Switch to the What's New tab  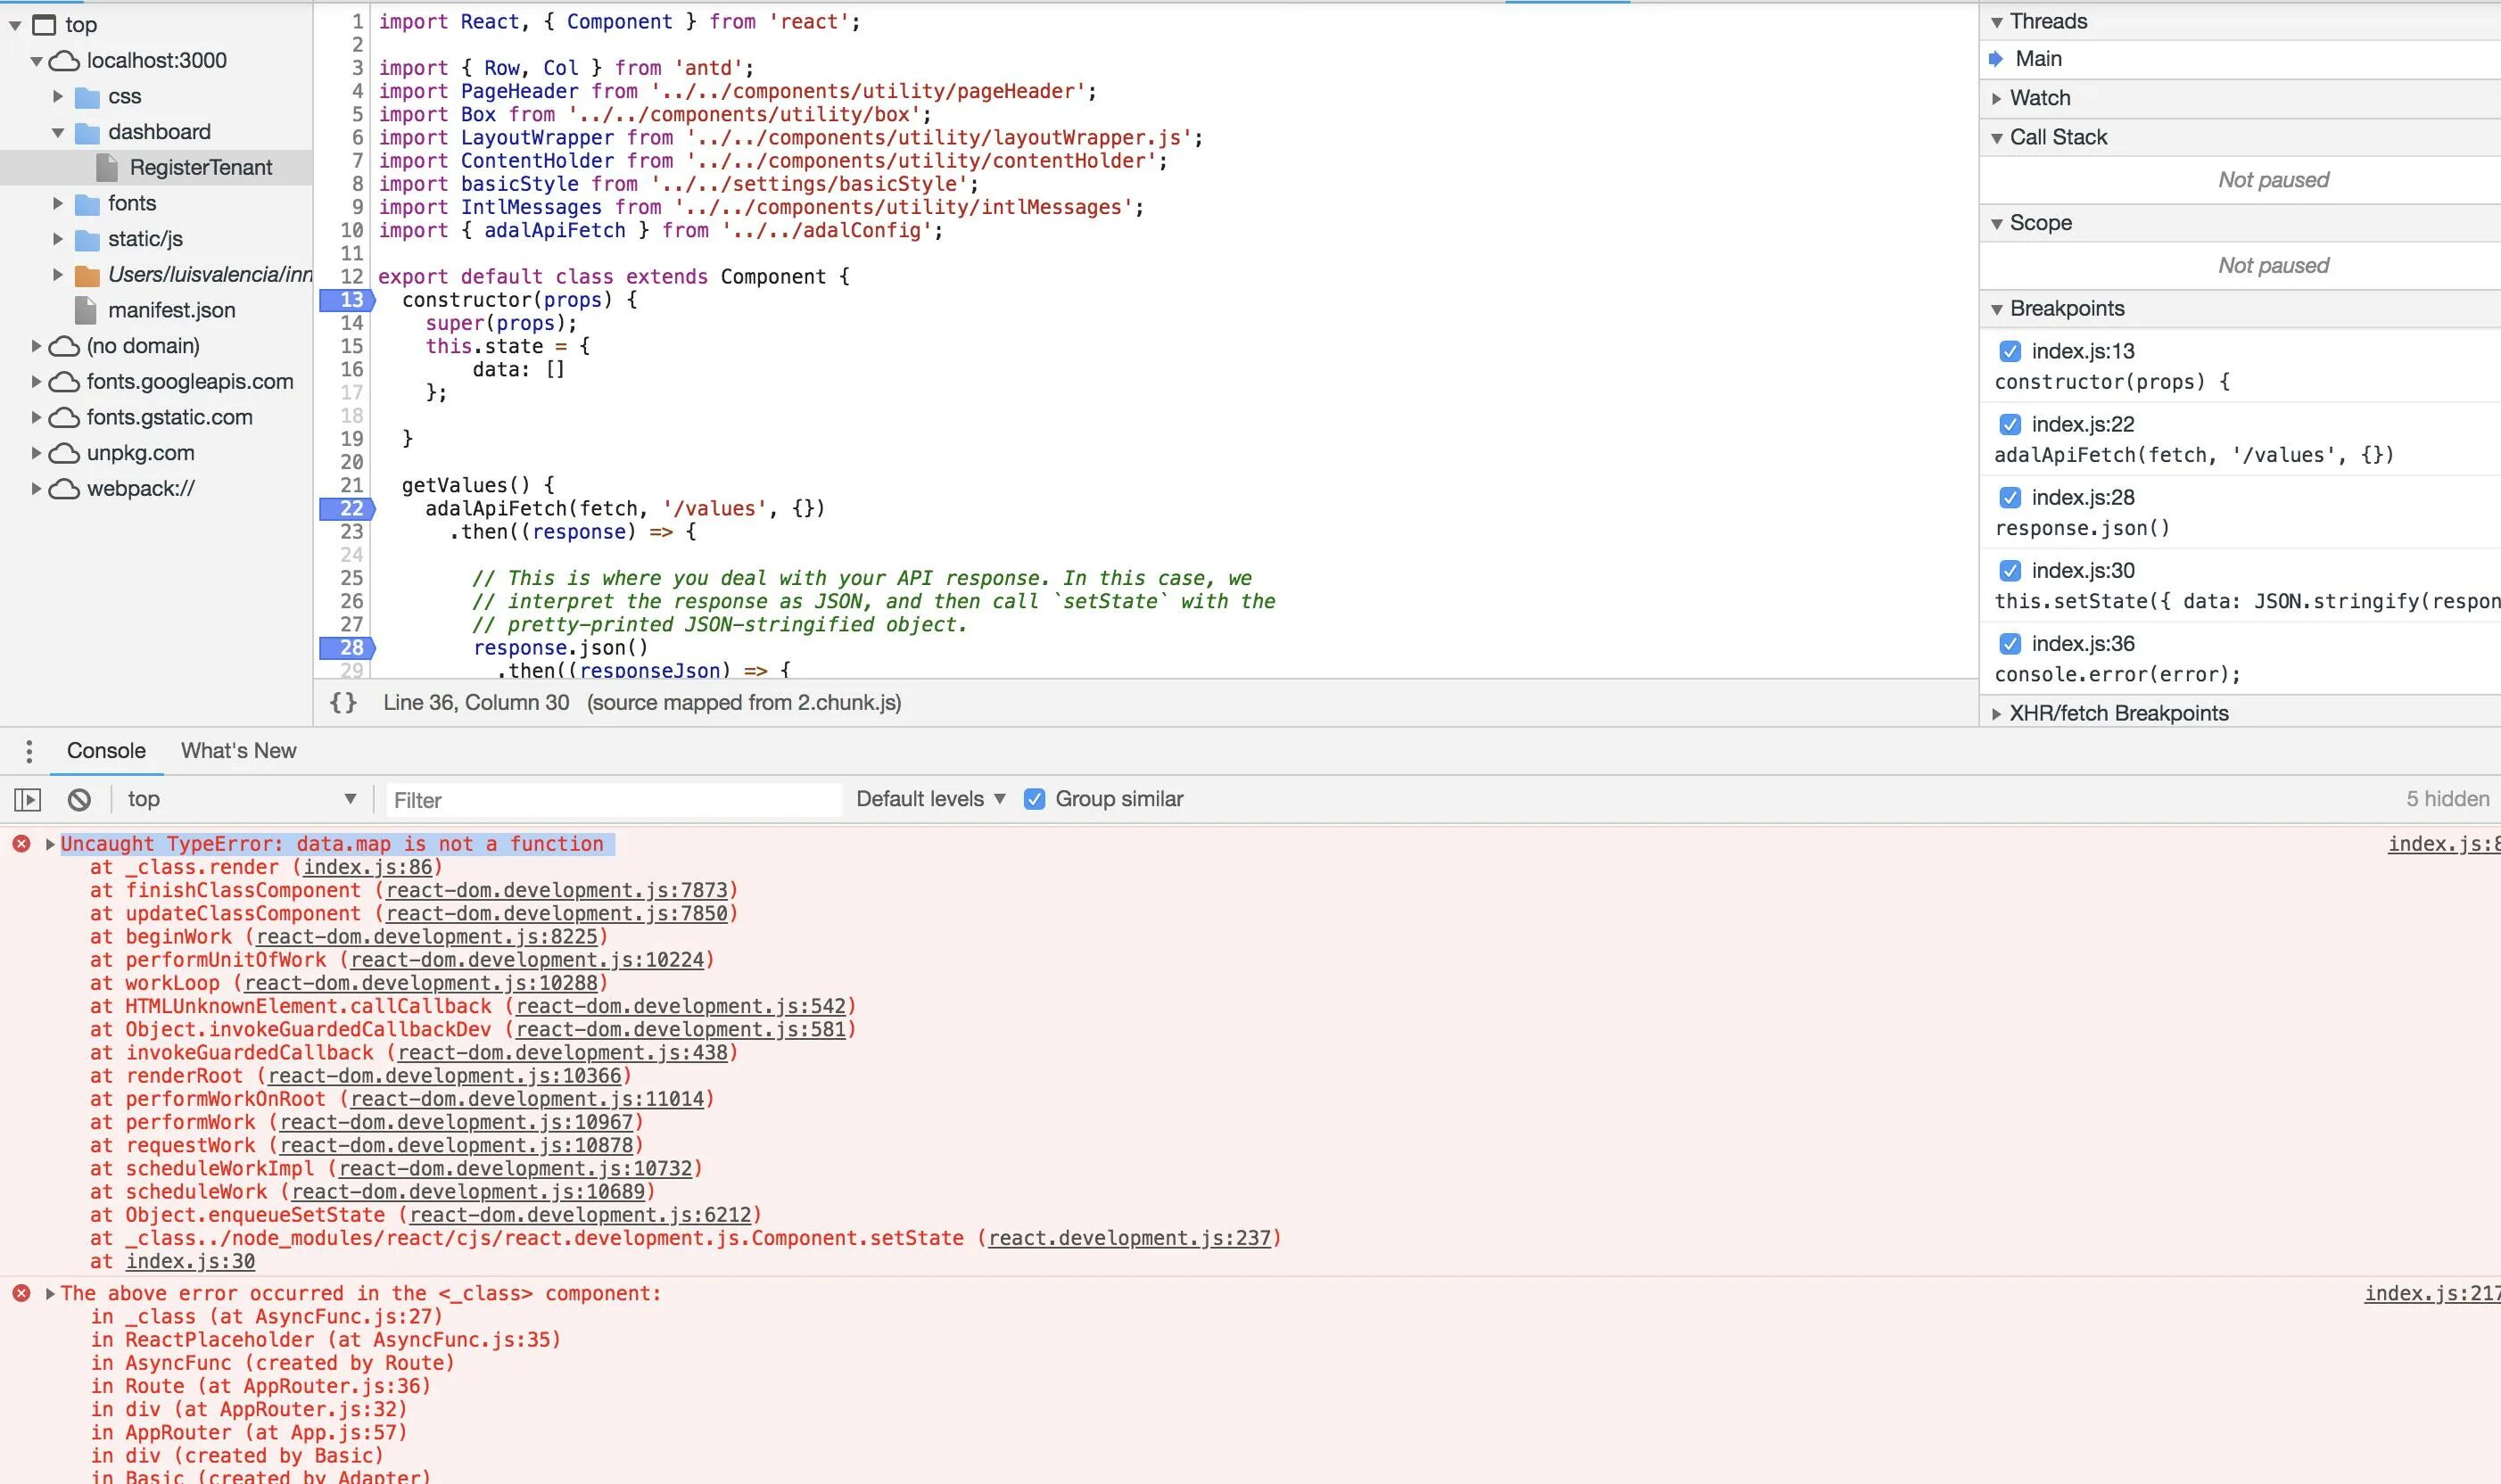coord(238,751)
